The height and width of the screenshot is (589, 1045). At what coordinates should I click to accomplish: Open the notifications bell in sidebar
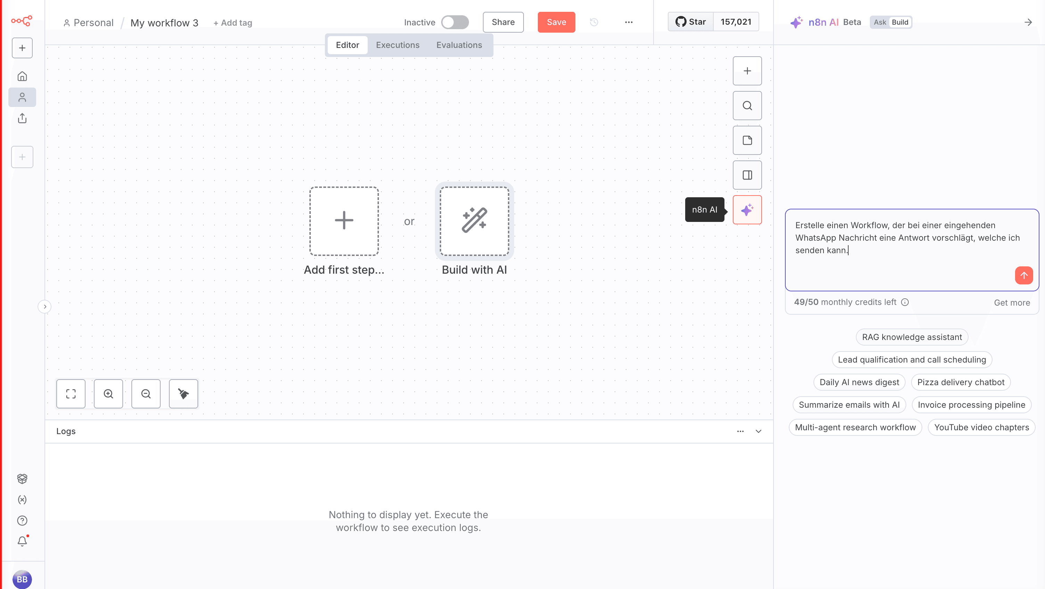coord(22,541)
